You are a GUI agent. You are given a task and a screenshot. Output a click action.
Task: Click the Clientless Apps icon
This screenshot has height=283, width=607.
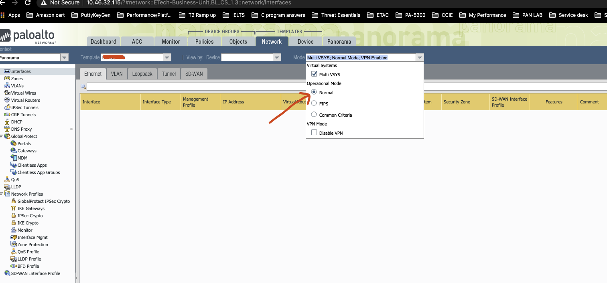tap(14, 165)
